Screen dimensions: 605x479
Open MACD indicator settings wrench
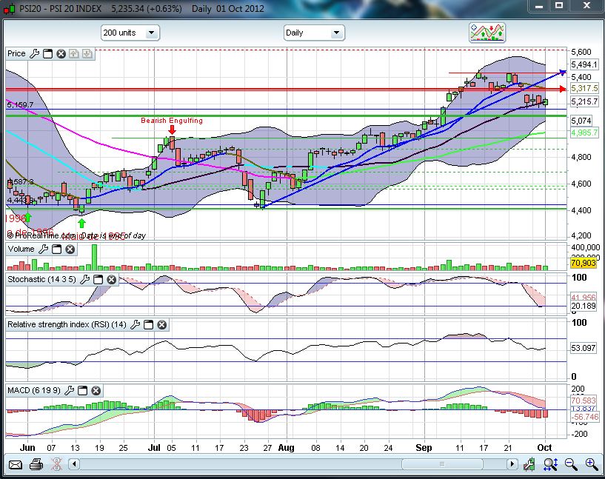[70, 390]
